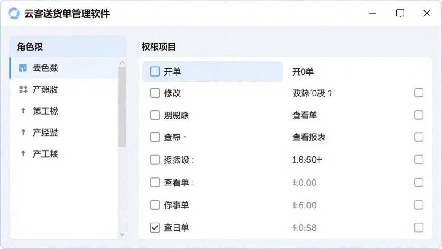The image size is (442, 249).
Task: Uncheck the 查日单 checkbox
Action: point(155,227)
